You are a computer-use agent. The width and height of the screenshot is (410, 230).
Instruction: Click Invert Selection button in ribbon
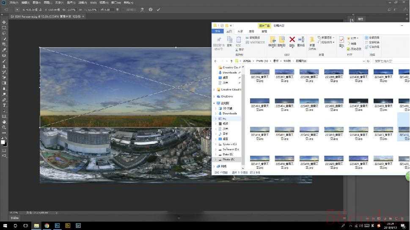tap(372, 47)
